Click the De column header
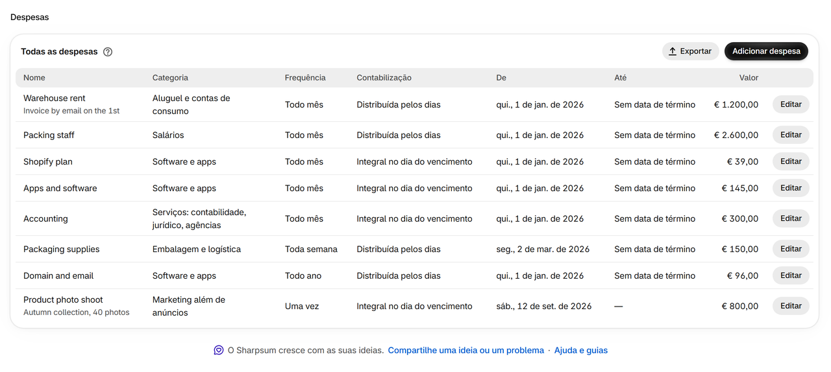Image resolution: width=831 pixels, height=372 pixels. 501,78
